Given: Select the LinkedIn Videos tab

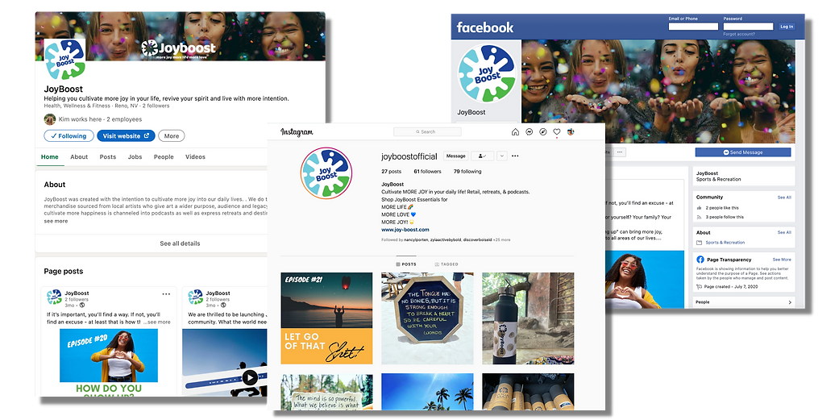Looking at the screenshot, I should click(x=195, y=156).
